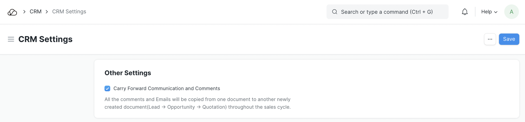This screenshot has height=122, width=525.
Task: Open the three-dot menu beside Save
Action: pos(490,39)
